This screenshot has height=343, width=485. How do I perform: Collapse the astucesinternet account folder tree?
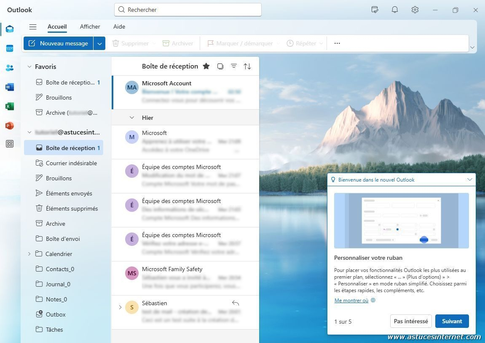(x=29, y=132)
